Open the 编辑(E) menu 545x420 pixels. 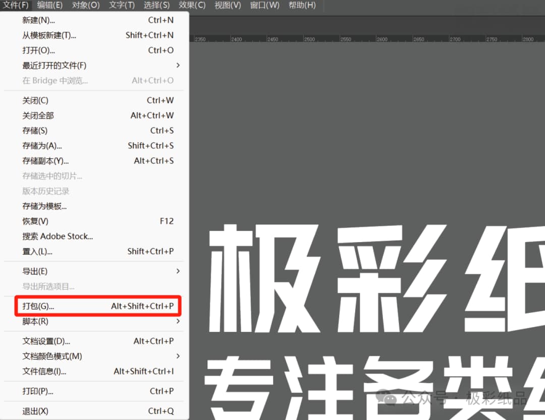pyautogui.click(x=49, y=5)
